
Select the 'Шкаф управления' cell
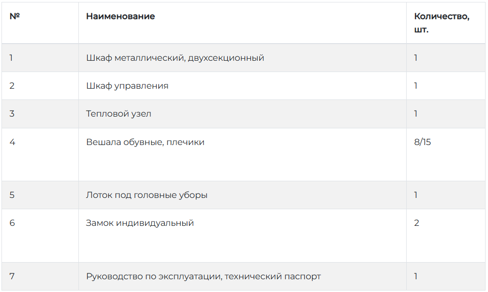(242, 86)
